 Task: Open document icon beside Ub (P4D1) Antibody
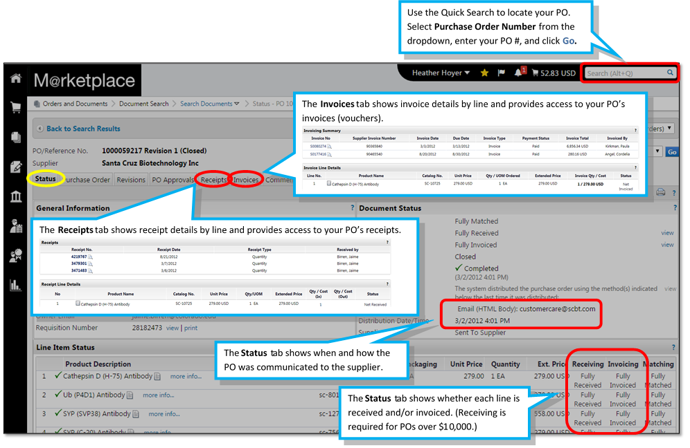point(130,395)
